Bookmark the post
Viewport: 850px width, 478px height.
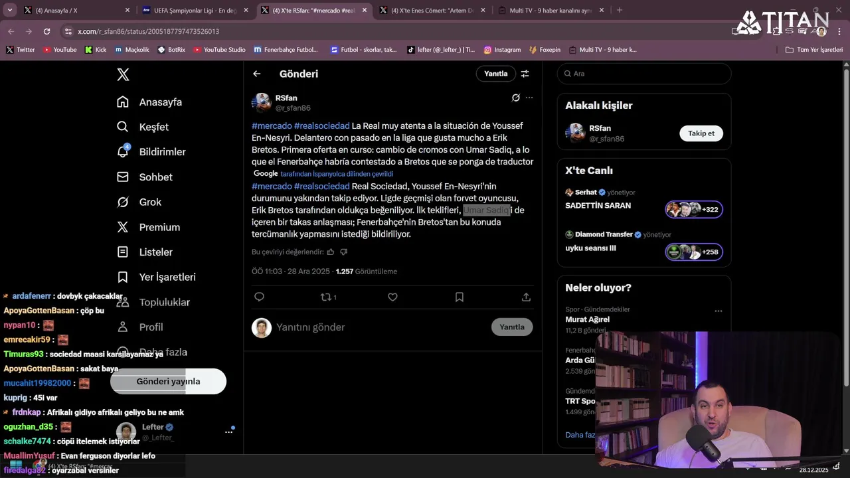click(459, 297)
